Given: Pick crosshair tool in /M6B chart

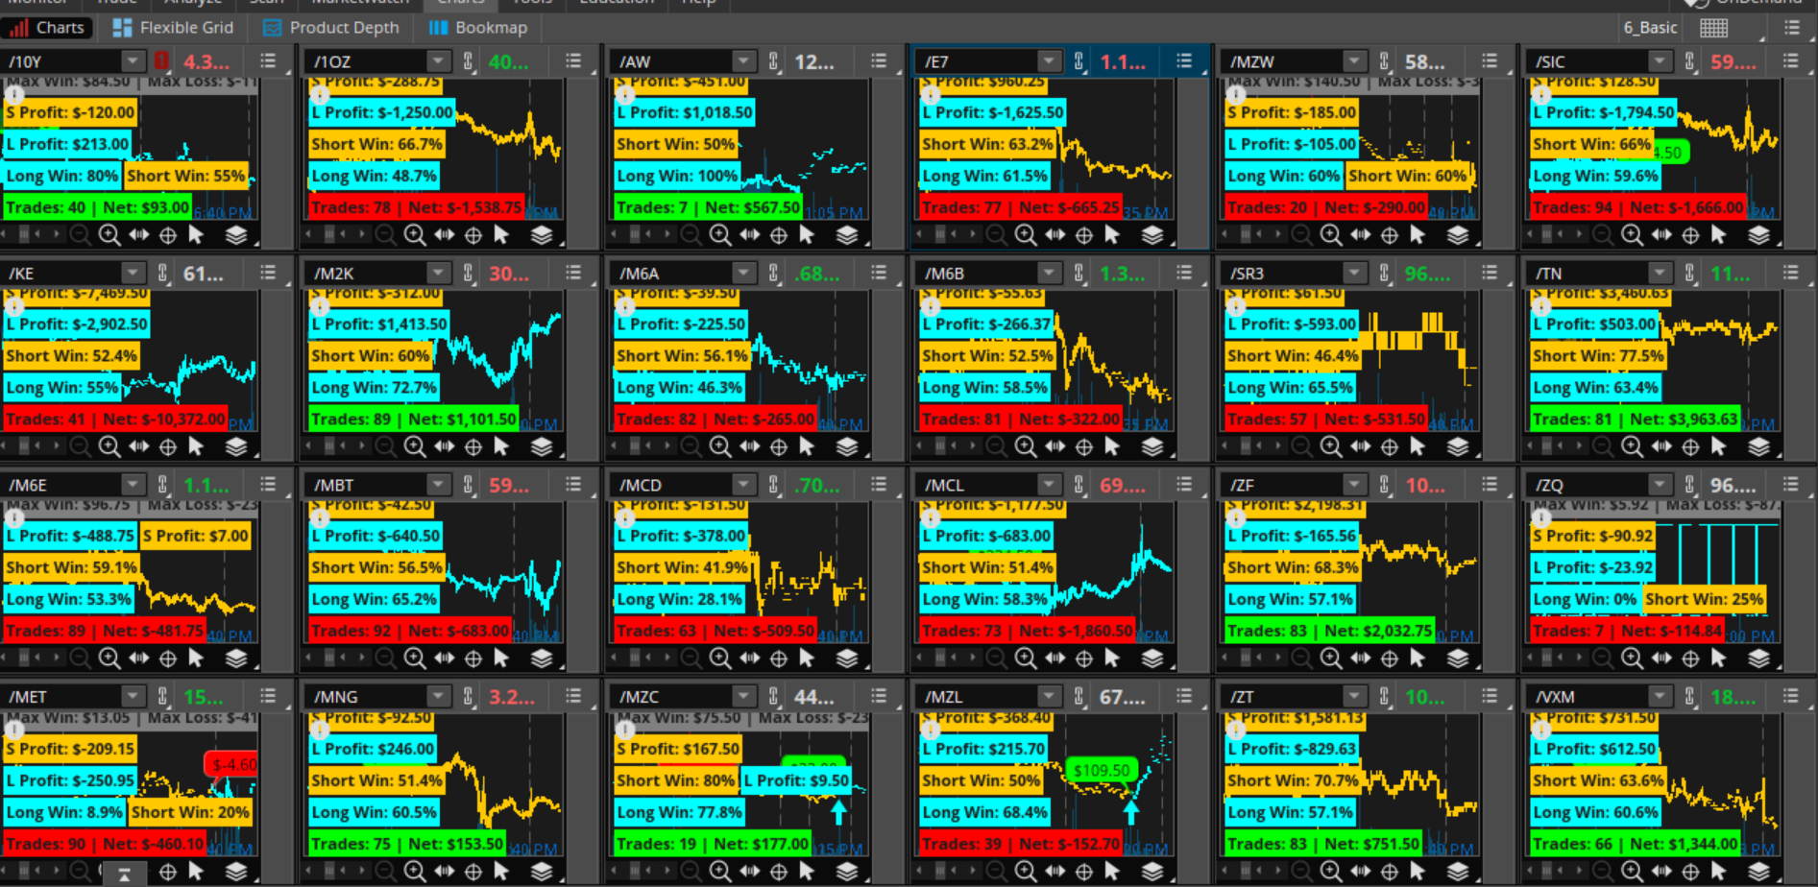Looking at the screenshot, I should click(x=1084, y=446).
